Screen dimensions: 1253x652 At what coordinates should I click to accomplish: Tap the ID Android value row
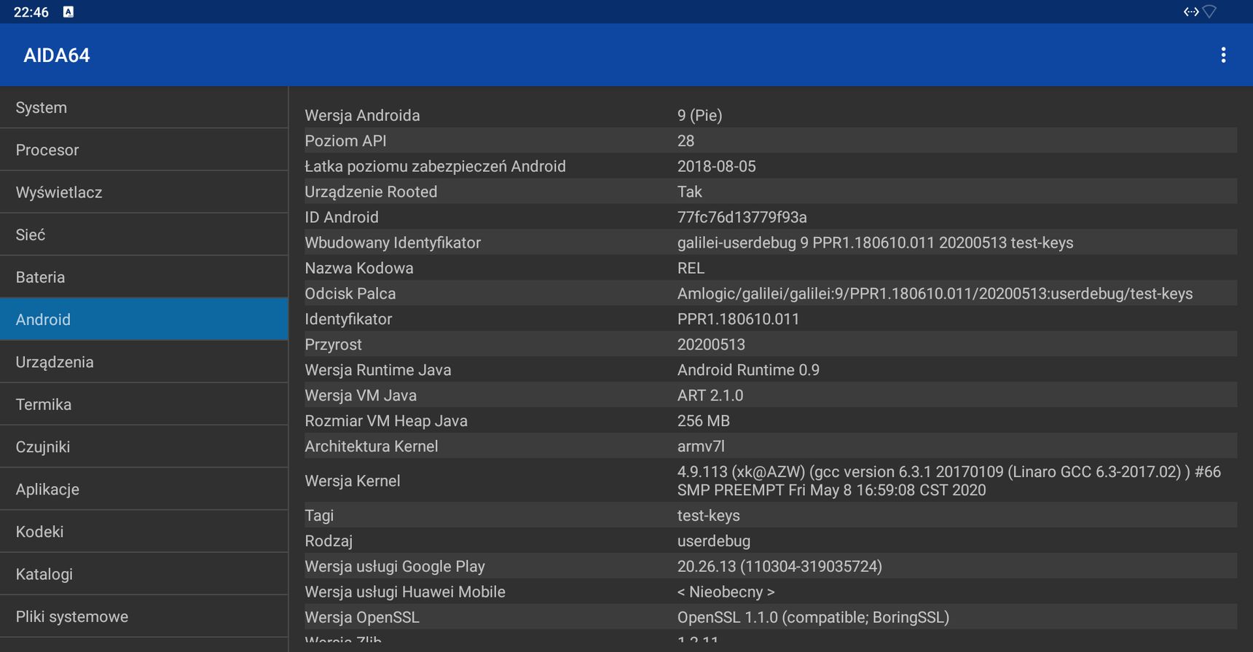click(771, 217)
